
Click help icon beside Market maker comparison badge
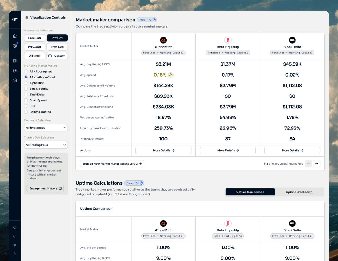click(x=154, y=20)
